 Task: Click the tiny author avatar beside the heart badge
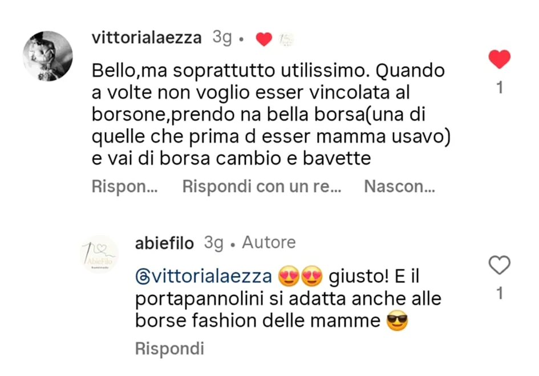[286, 39]
